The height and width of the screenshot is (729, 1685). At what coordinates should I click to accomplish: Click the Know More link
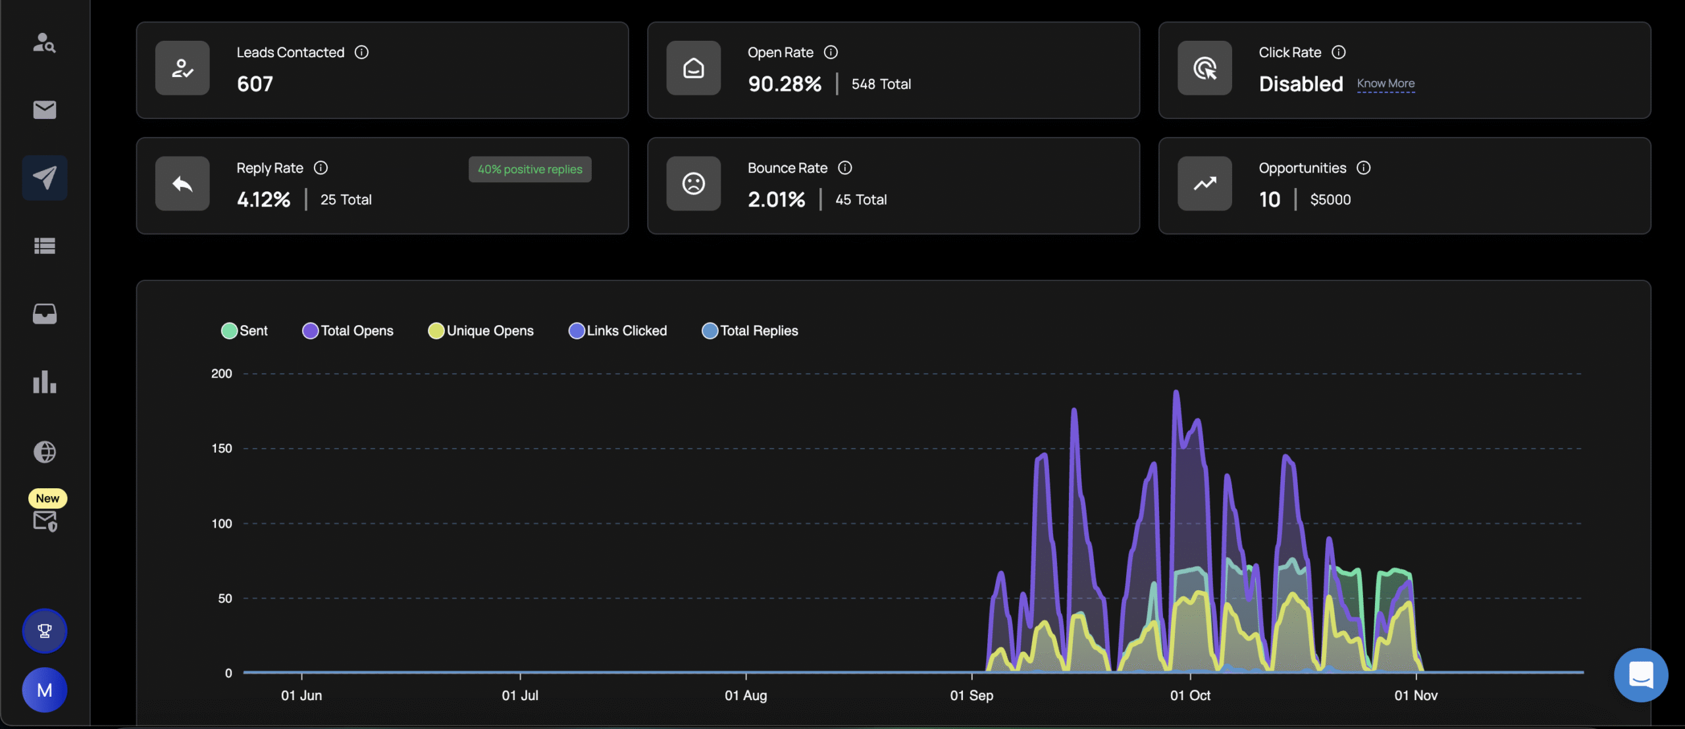(1385, 84)
